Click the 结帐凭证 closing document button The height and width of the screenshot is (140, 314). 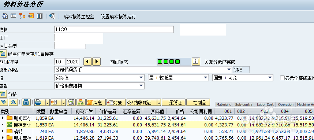[x=142, y=102]
